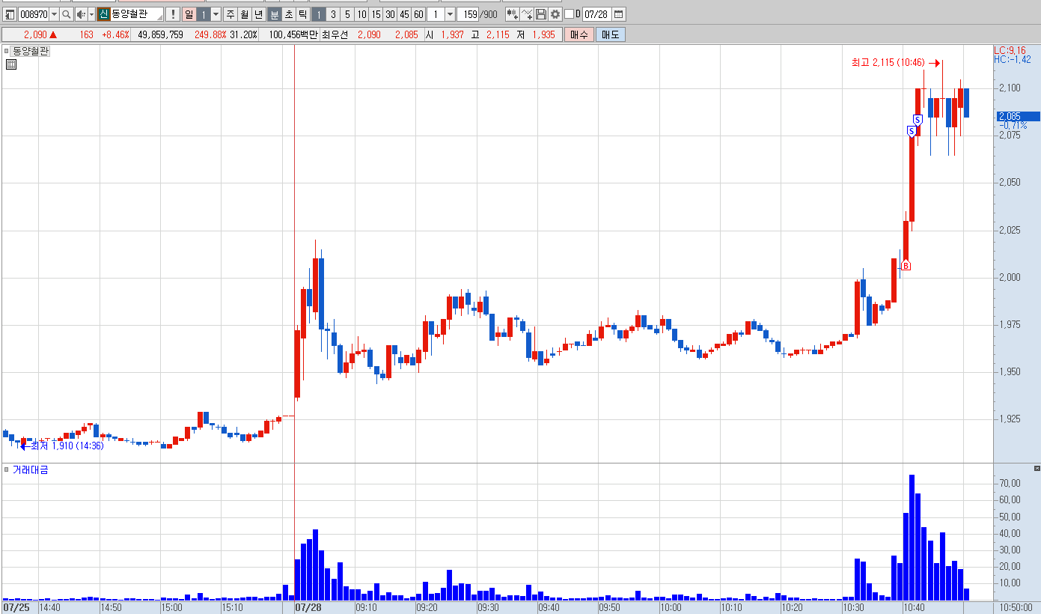Expand the dropdown next to speaker icon
This screenshot has height=614, width=1041.
click(x=92, y=14)
